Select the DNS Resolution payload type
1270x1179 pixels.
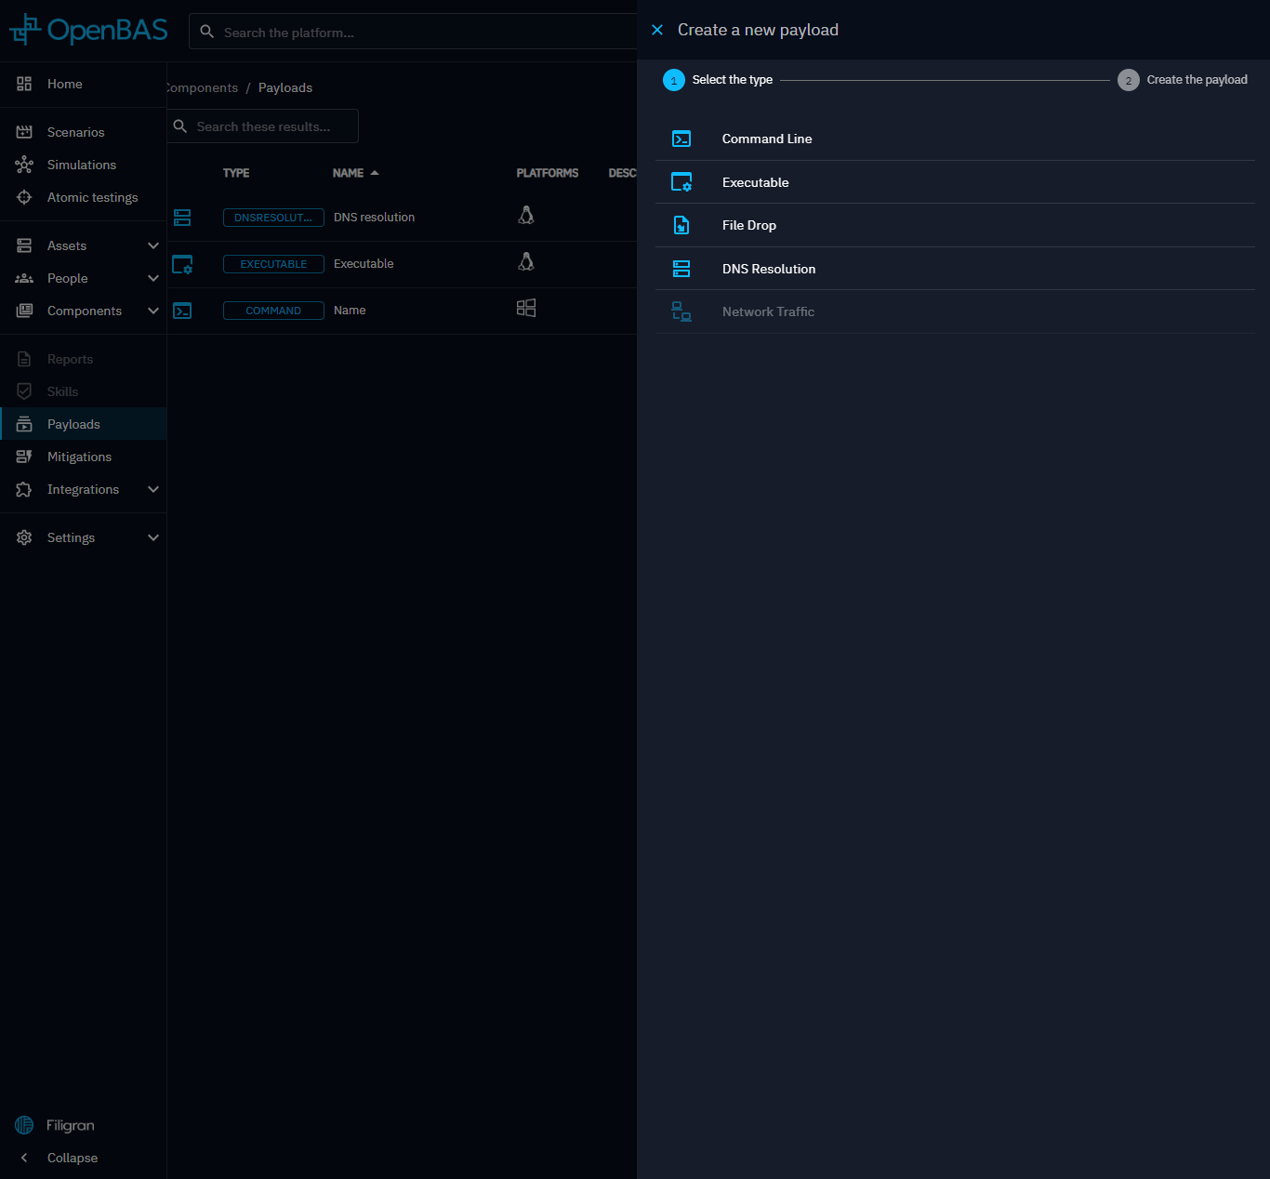768,269
